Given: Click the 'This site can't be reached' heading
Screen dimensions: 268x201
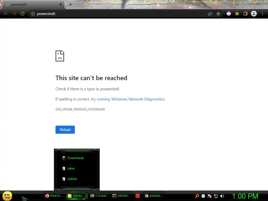Looking at the screenshot, I should (x=91, y=78).
